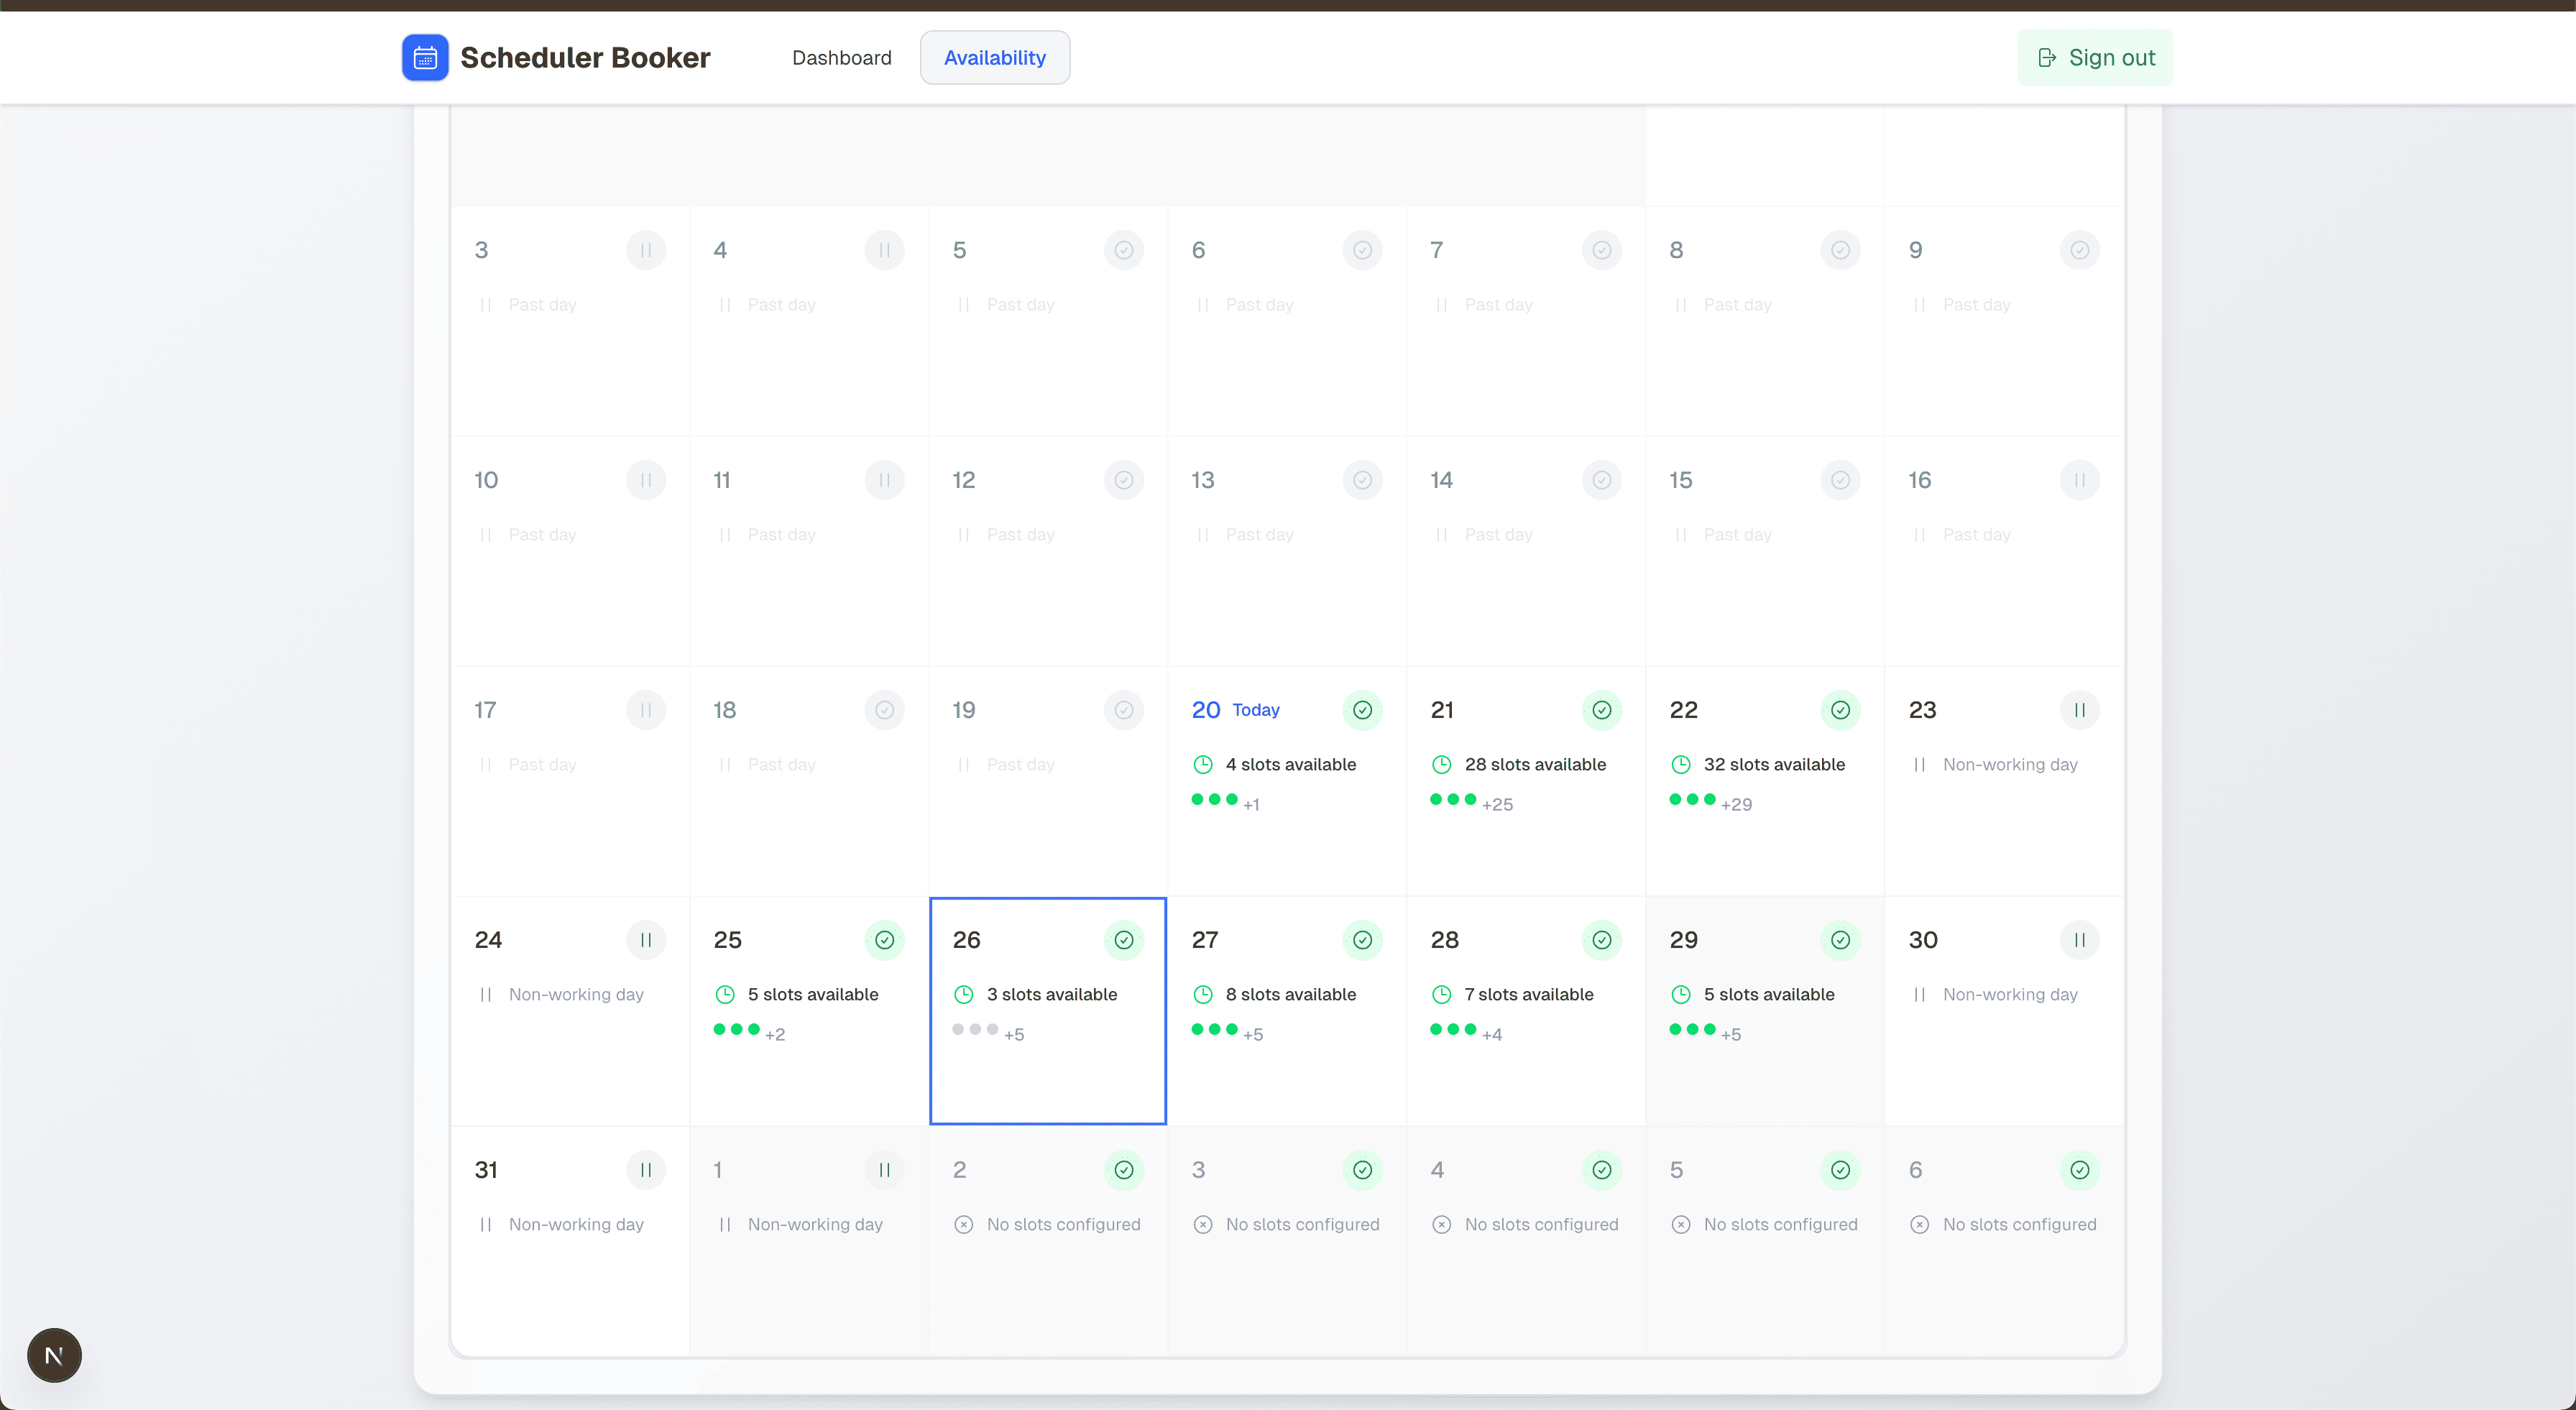Sign out of Scheduler Booker
The width and height of the screenshot is (2576, 1410).
point(2095,57)
